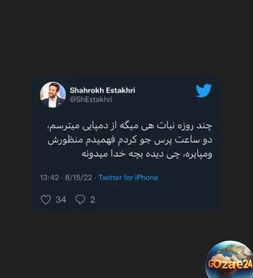
Task: Click the second line of the tweet text
Action: click(130, 140)
